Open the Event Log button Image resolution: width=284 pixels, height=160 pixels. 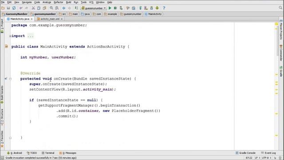268,153
